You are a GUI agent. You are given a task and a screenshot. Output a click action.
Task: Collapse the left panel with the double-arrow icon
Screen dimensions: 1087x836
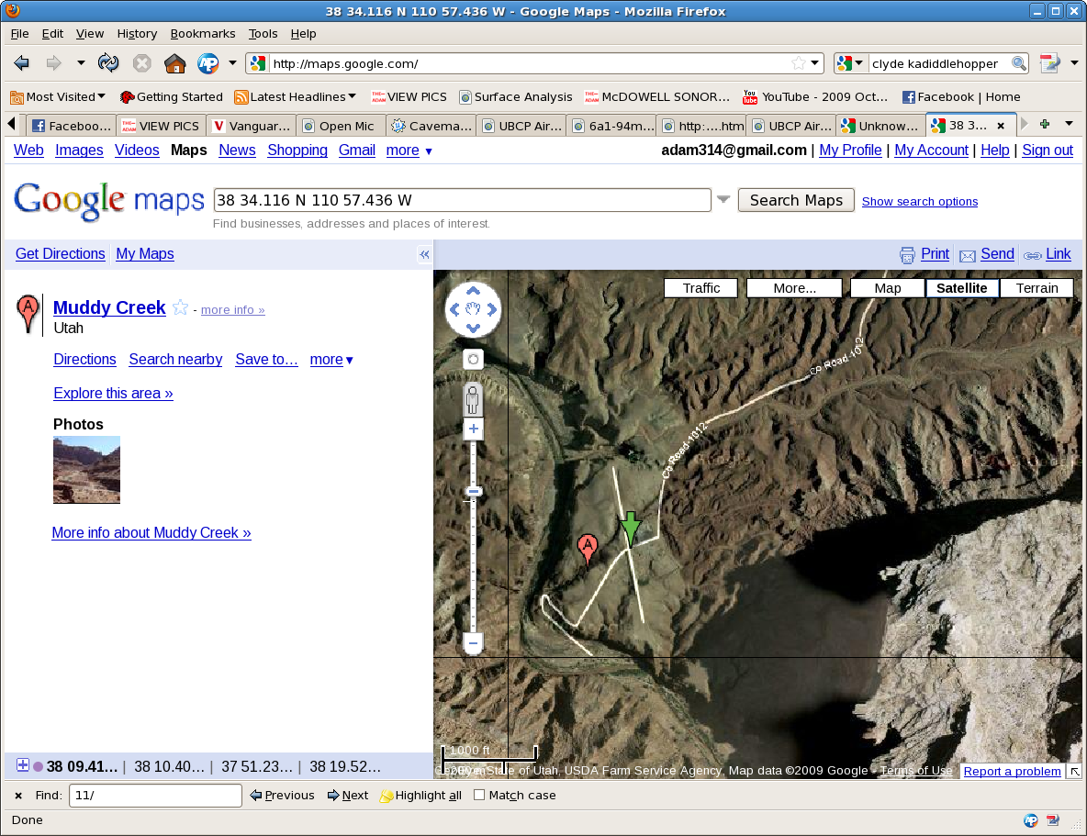click(424, 255)
